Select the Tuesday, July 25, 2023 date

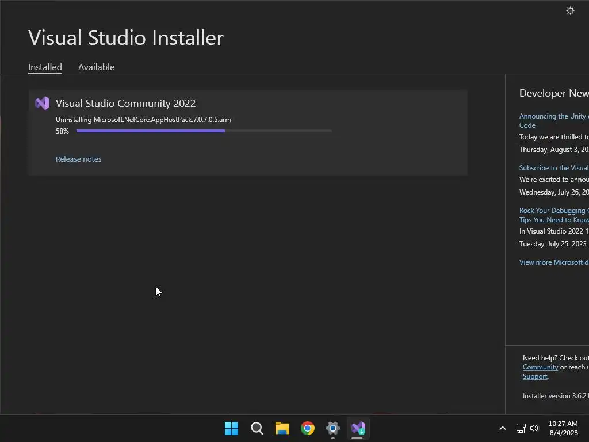553,244
